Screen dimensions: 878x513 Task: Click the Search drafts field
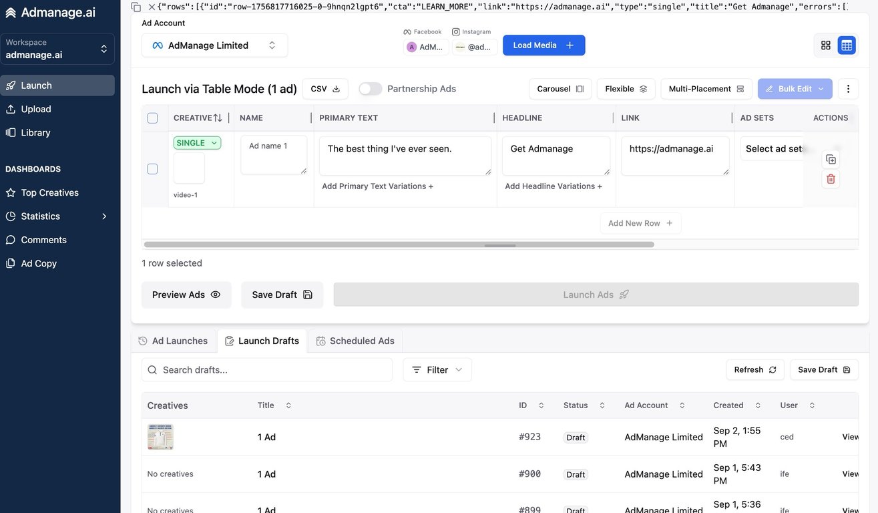pyautogui.click(x=267, y=370)
